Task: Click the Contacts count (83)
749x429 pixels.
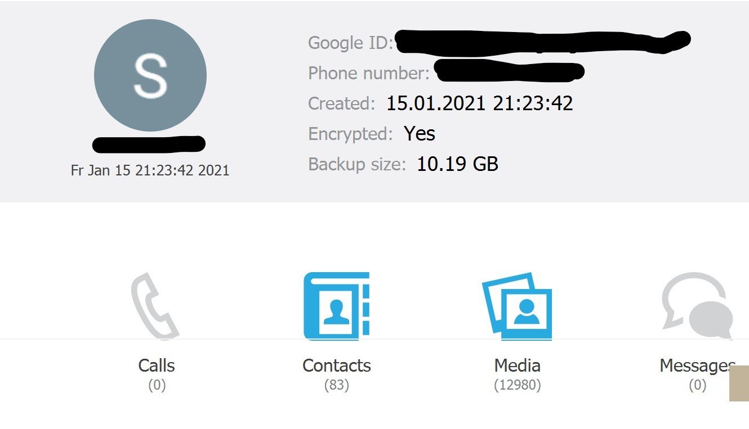Action: point(337,386)
